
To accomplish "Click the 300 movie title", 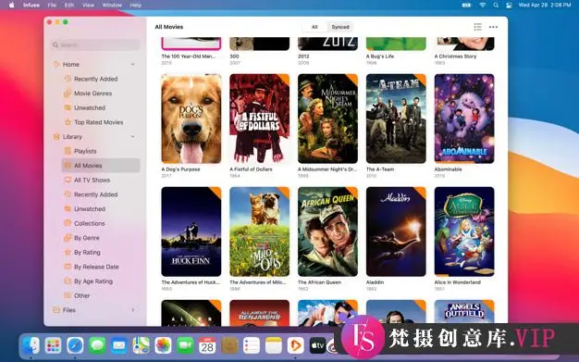I will (x=234, y=56).
